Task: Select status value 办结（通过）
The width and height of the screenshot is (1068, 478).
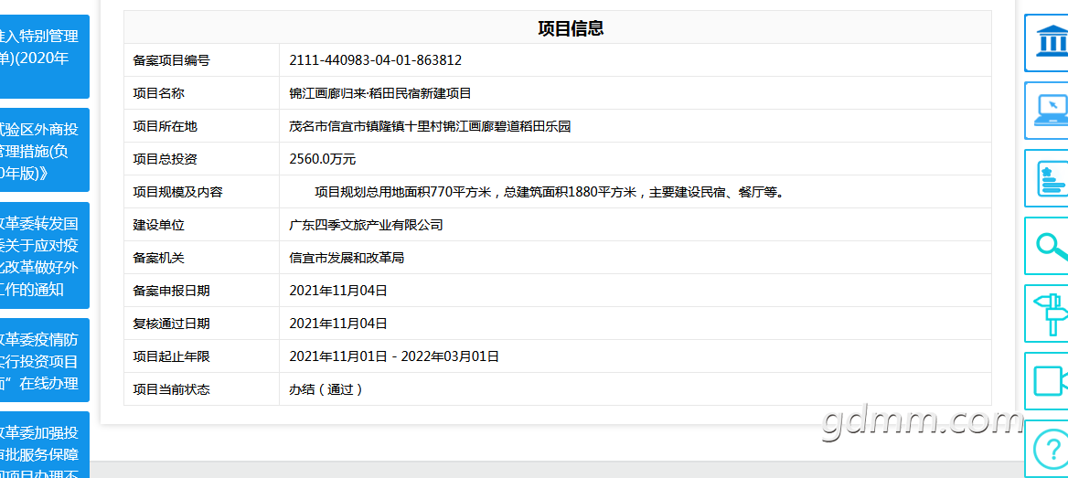Action: coord(326,389)
